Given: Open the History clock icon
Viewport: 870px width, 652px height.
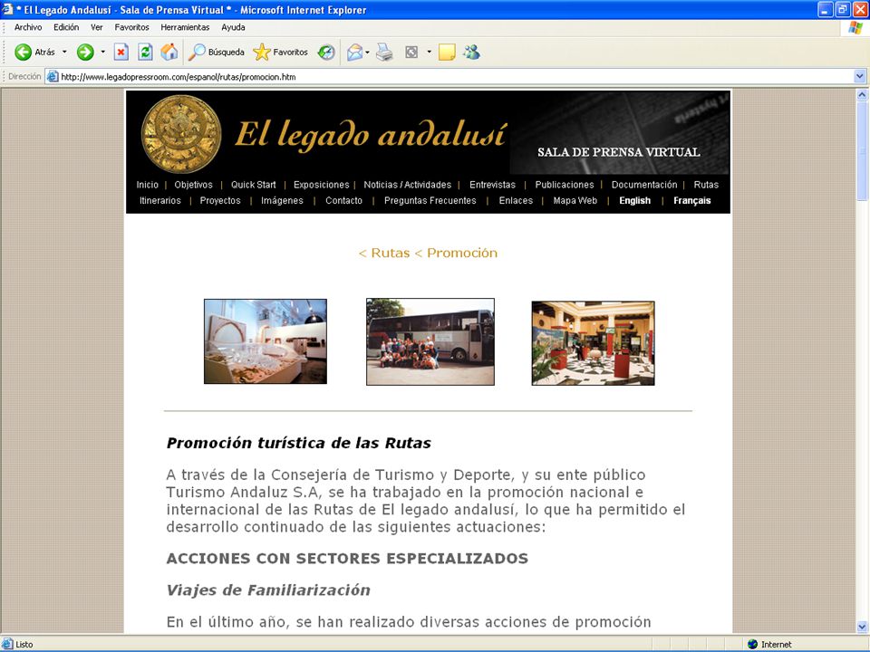Looking at the screenshot, I should coord(326,53).
